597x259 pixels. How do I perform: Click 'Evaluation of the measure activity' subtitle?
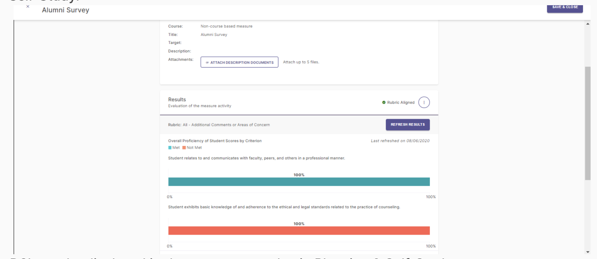(x=200, y=106)
